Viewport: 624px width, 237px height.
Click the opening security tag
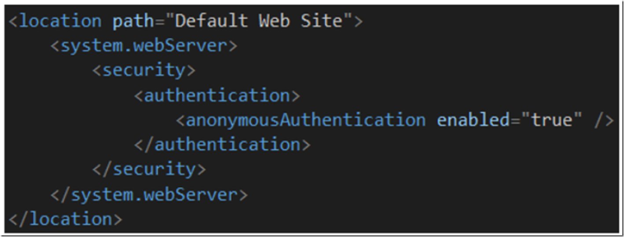(144, 70)
